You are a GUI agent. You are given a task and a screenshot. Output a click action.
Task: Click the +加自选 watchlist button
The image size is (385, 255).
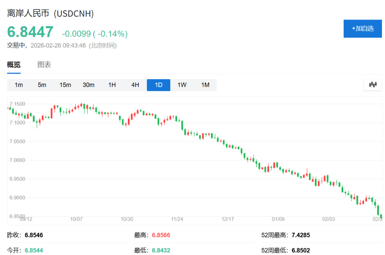tap(362, 28)
